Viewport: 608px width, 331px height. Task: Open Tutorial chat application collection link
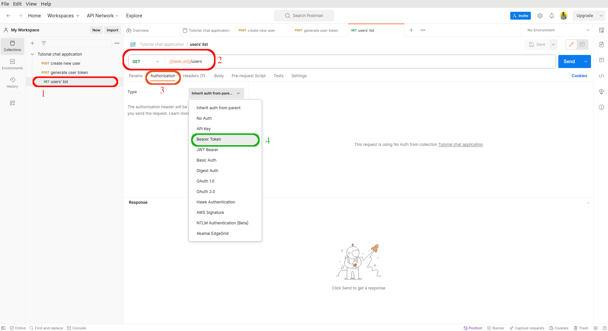click(460, 145)
